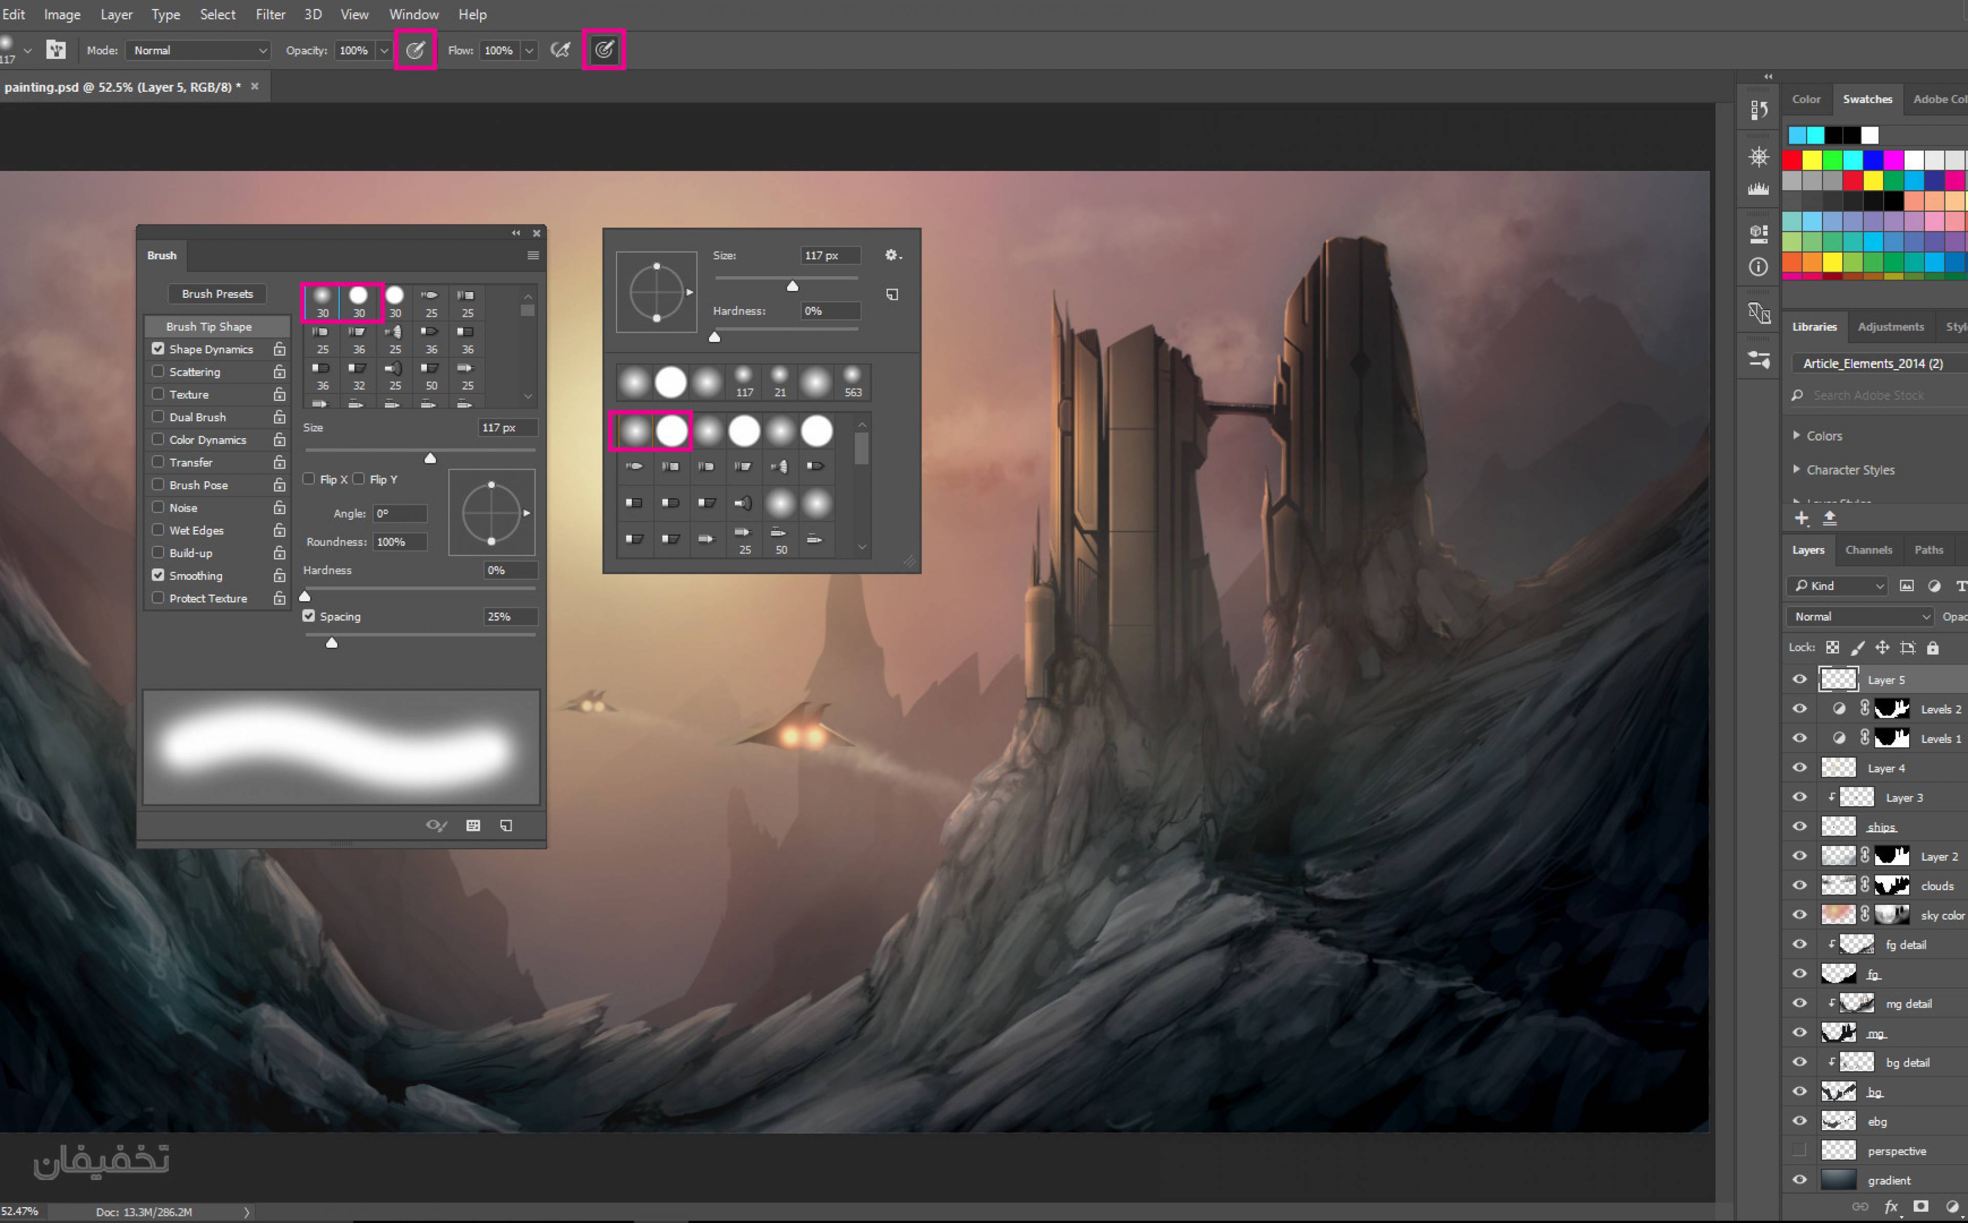Open the Brush panel flyout menu
The width and height of the screenshot is (1968, 1223).
(x=533, y=256)
